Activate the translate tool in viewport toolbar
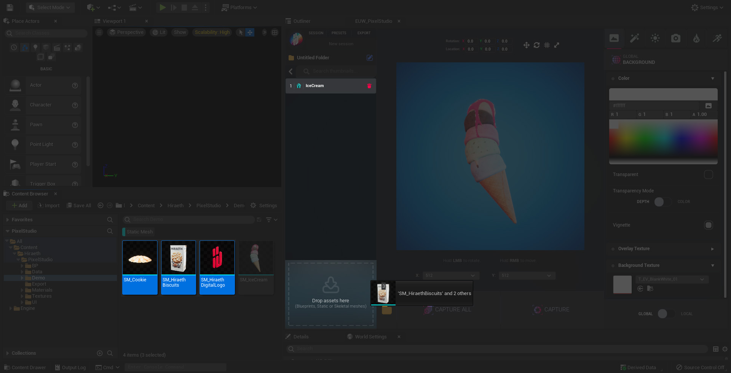This screenshot has height=373, width=731. point(250,32)
